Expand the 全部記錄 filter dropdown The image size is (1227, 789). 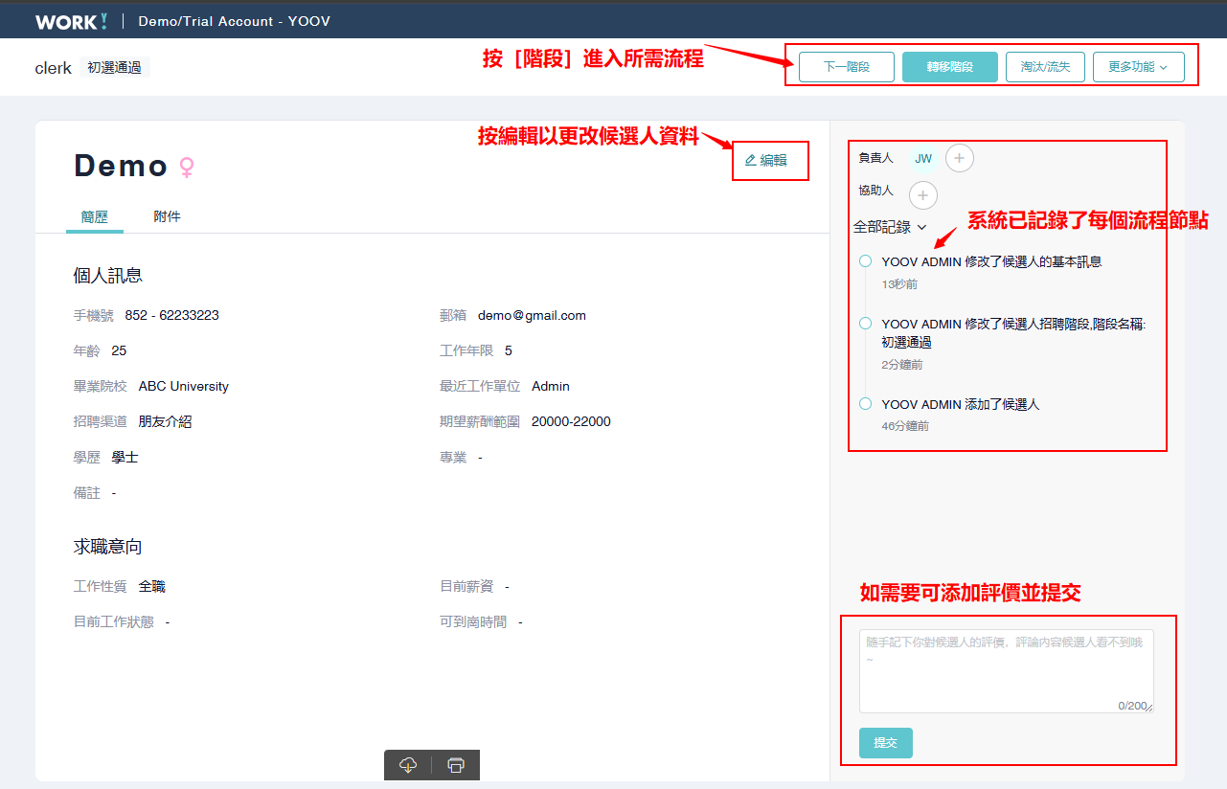click(890, 227)
